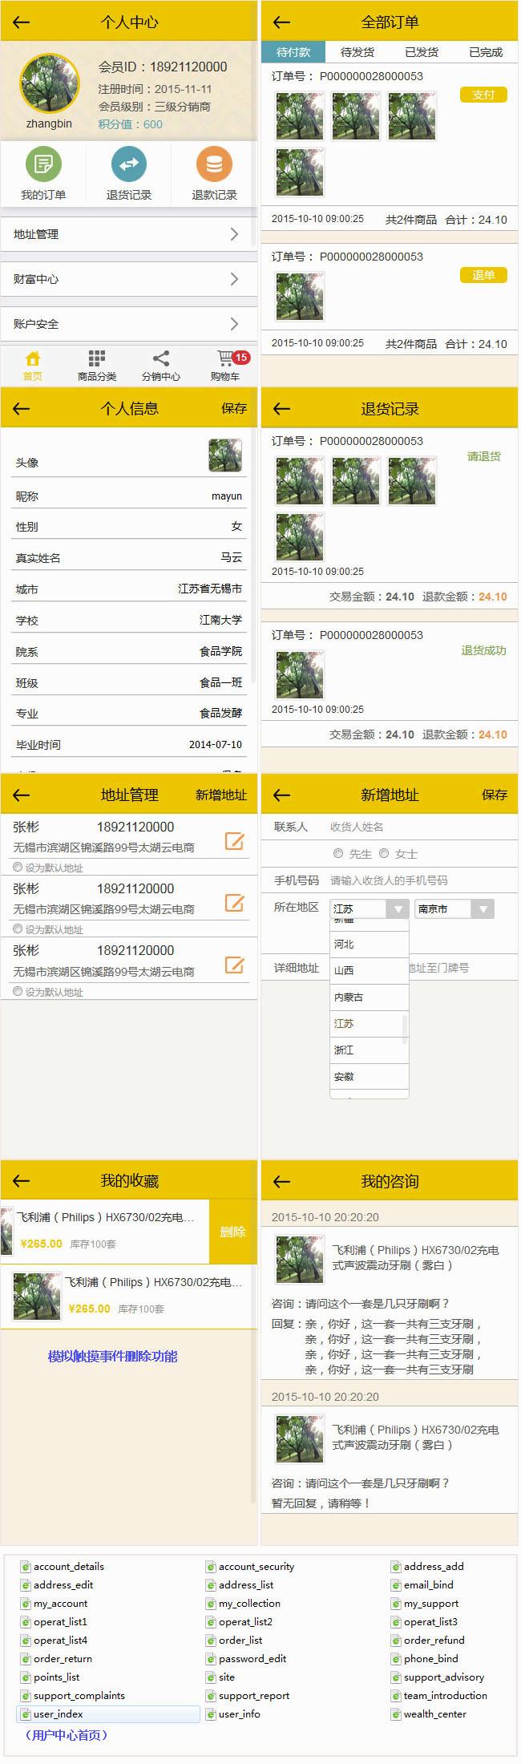Open the 商品分类 grid icon
This screenshot has height=1764, width=521.
(x=96, y=359)
